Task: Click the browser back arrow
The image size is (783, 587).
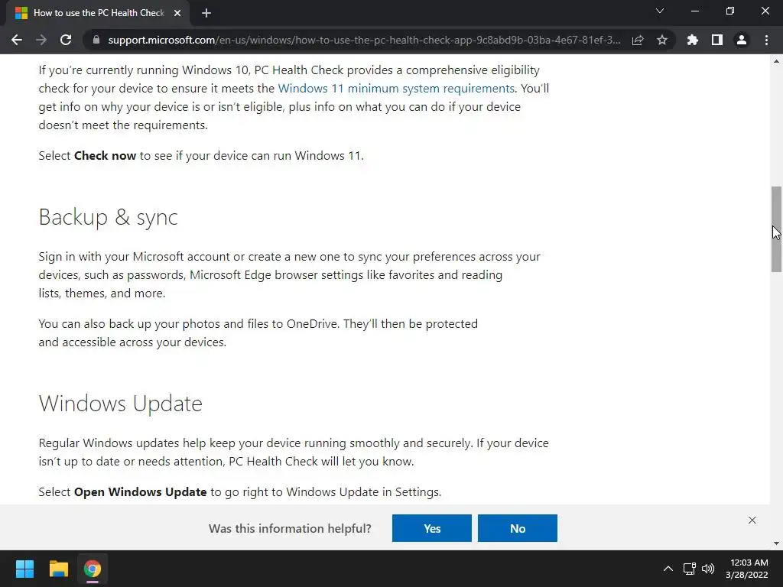Action: point(17,40)
